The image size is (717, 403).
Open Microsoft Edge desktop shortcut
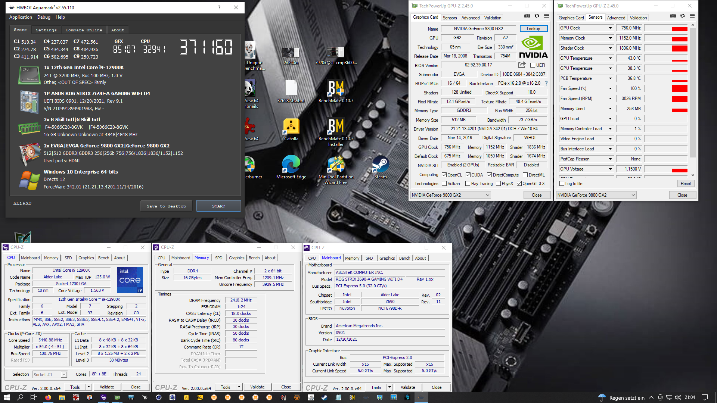(x=291, y=167)
